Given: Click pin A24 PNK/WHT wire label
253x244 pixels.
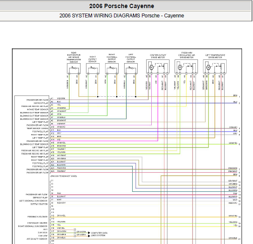Looking at the screenshot, I should pyautogui.click(x=61, y=171).
